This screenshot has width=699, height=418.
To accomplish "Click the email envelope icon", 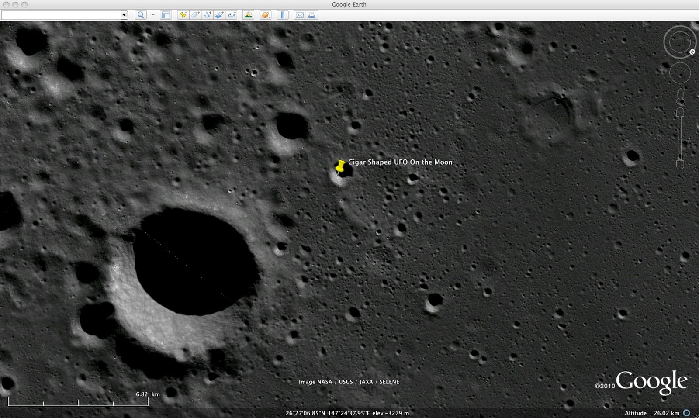I will coord(300,15).
